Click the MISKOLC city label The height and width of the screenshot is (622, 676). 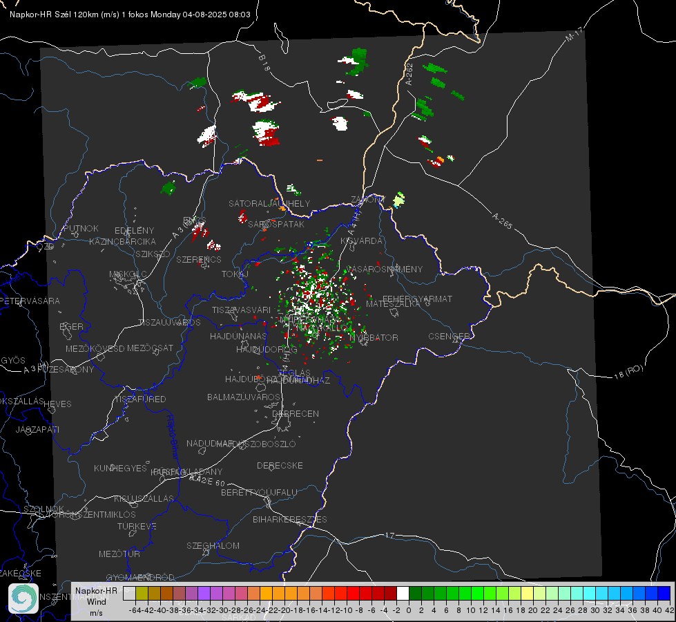pos(128,274)
